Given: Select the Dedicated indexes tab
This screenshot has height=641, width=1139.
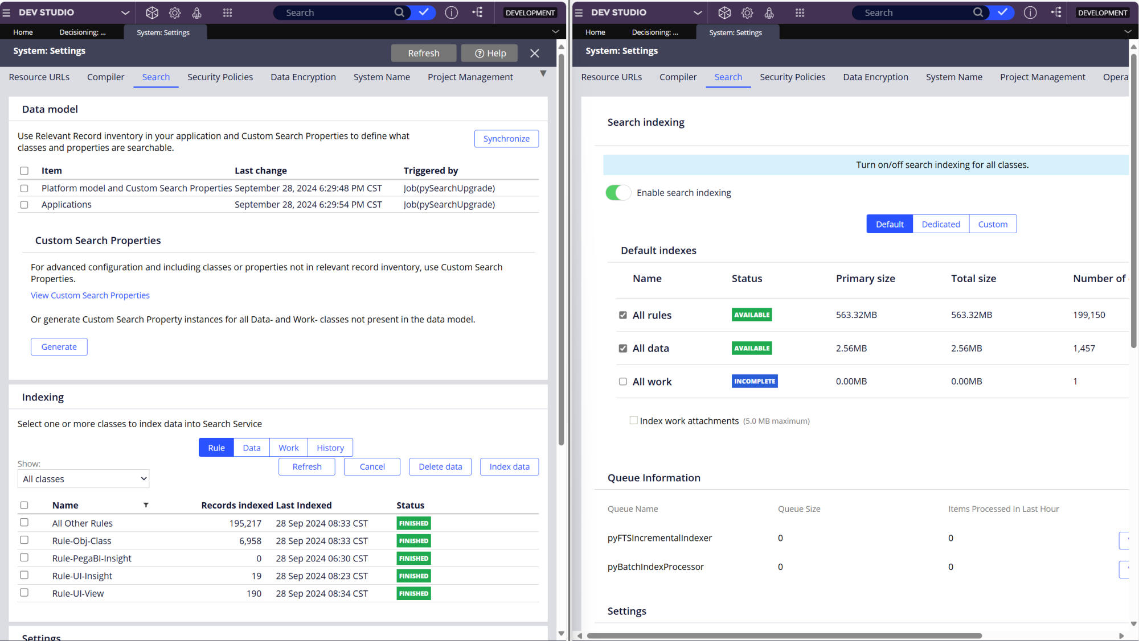Looking at the screenshot, I should (x=940, y=224).
